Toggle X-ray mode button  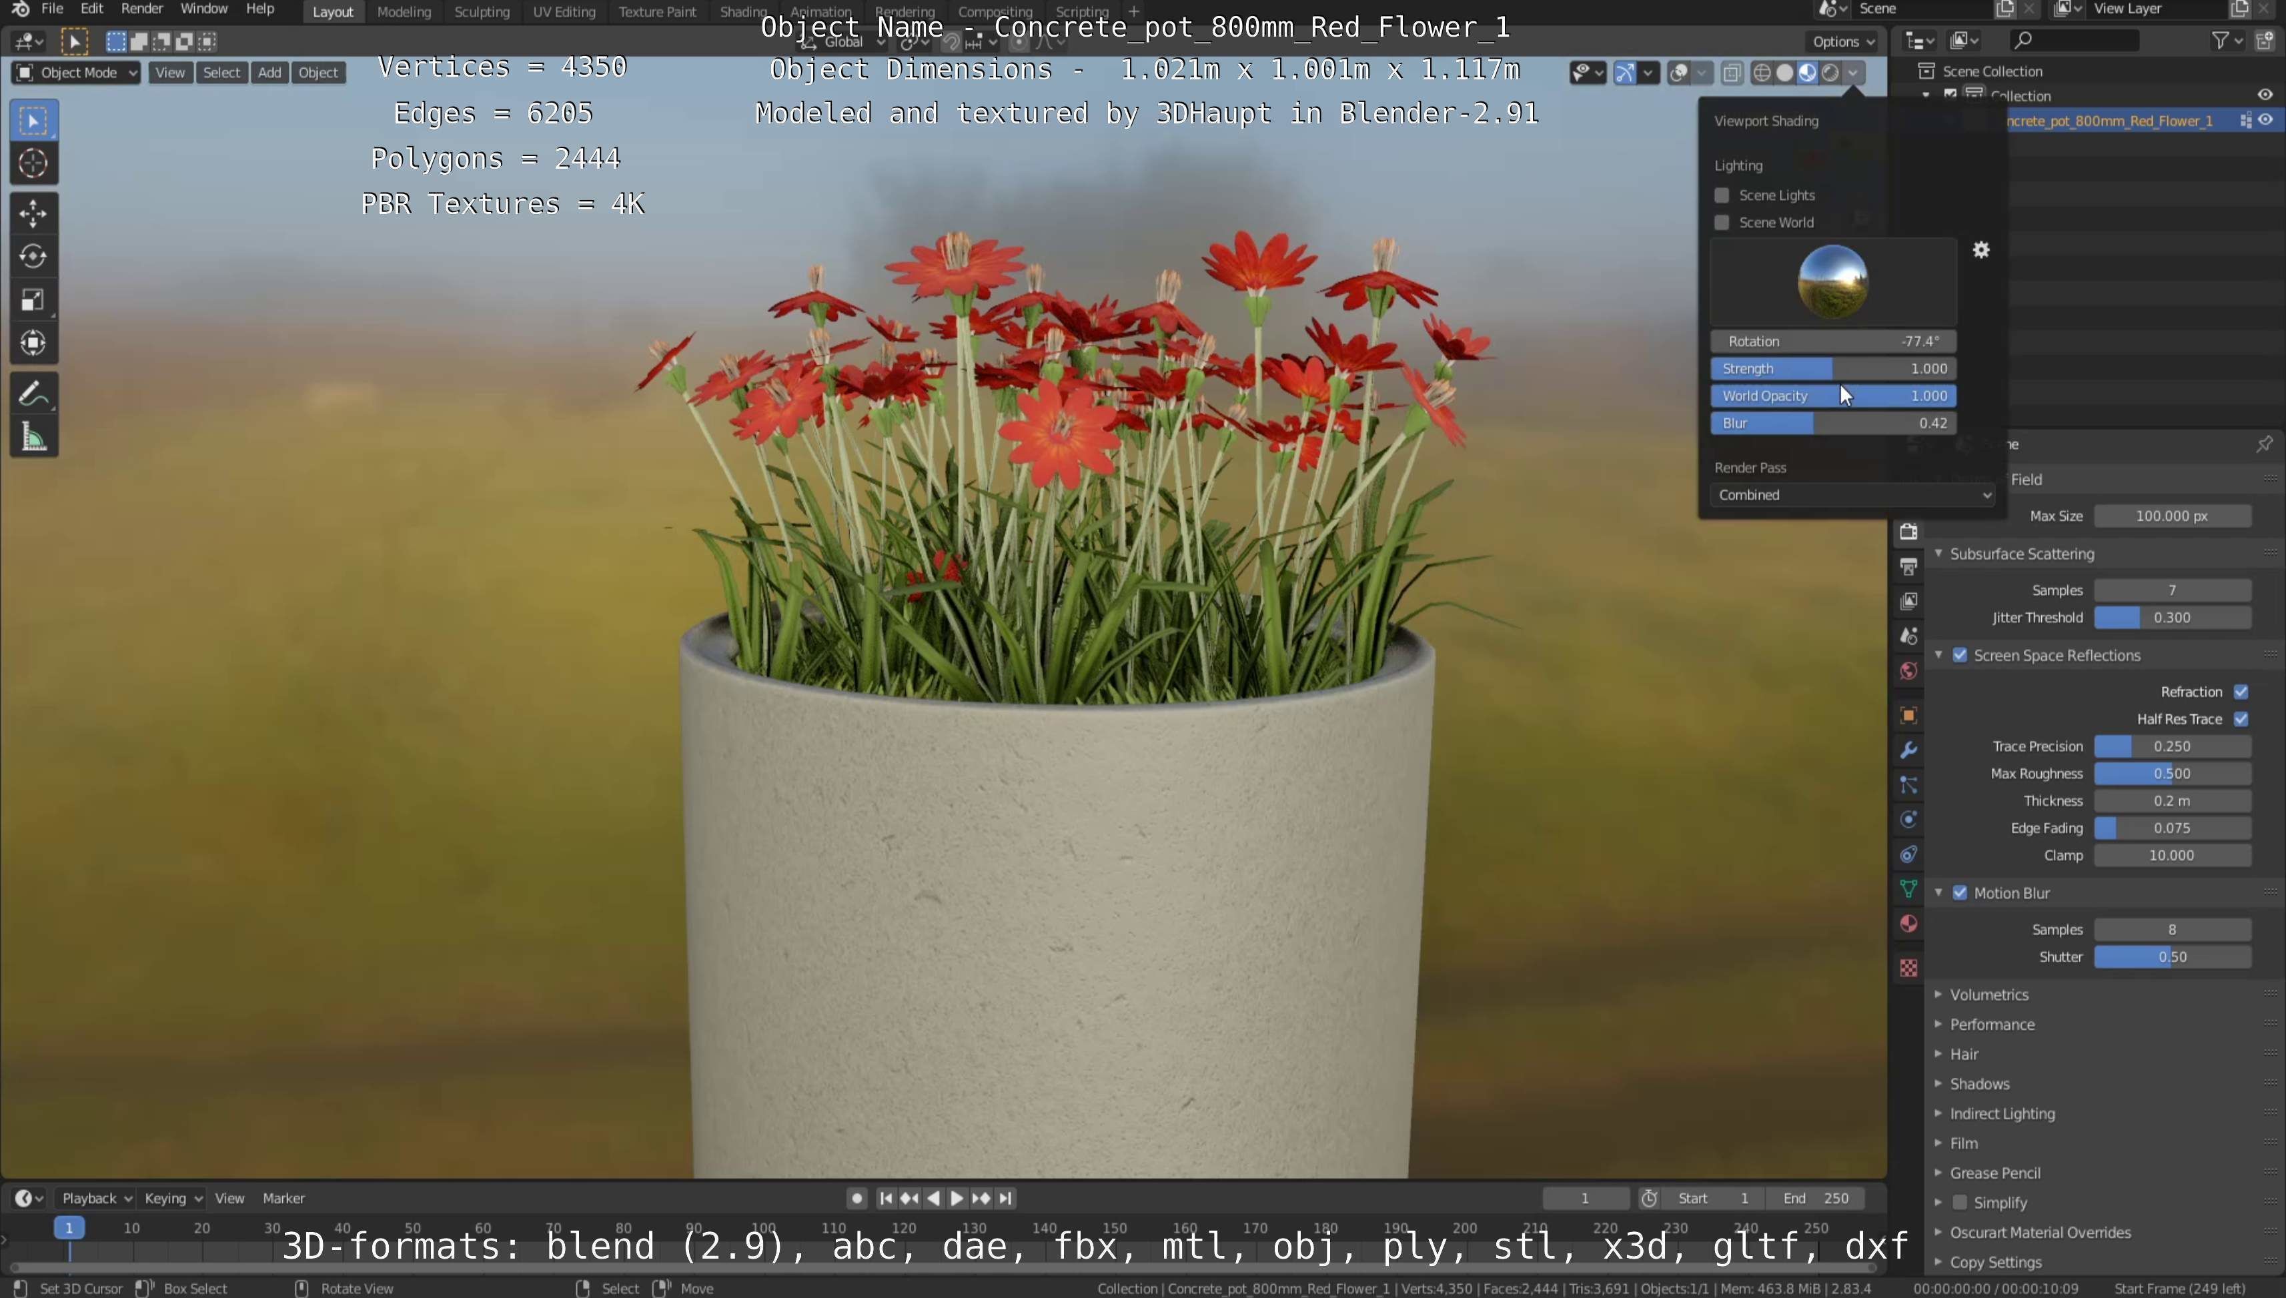click(1732, 73)
